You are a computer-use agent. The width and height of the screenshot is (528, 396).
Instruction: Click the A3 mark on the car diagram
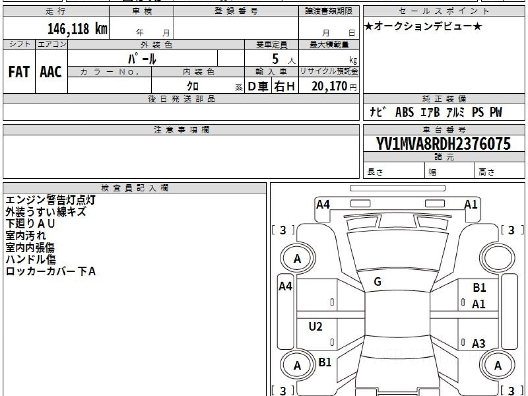point(479,343)
